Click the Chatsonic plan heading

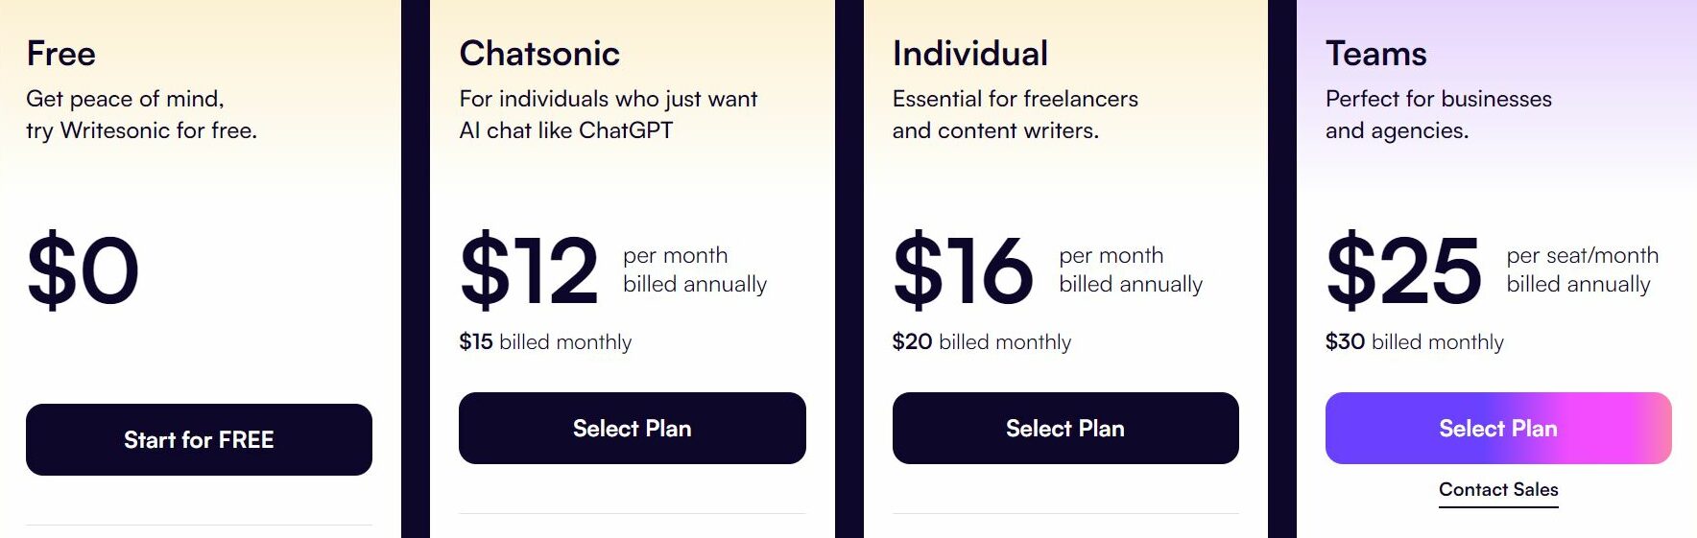[539, 54]
